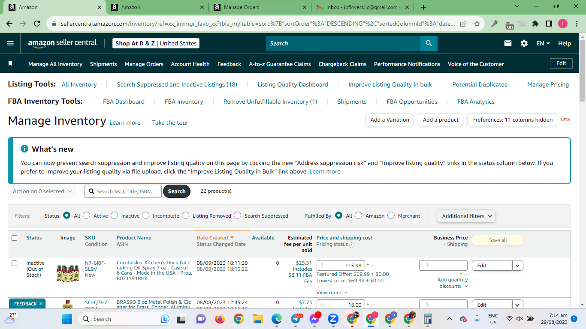This screenshot has height=329, width=586.
Task: Open File Explorer from the taskbar
Action: click(258, 319)
